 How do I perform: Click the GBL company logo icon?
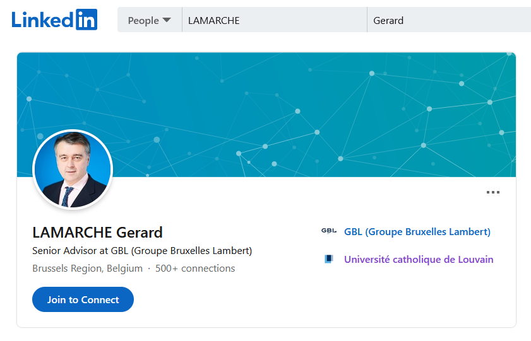(329, 231)
